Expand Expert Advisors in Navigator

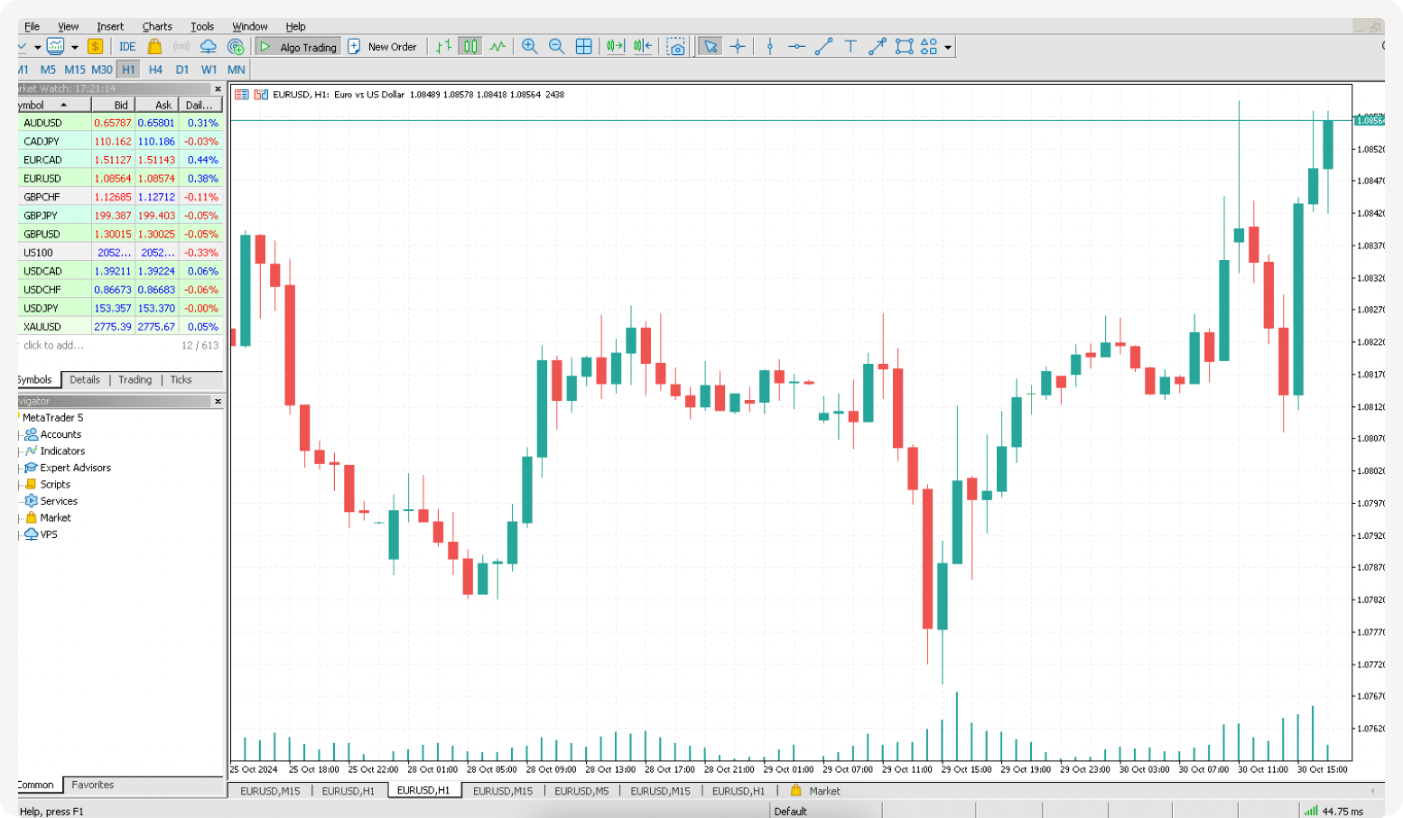coord(20,468)
